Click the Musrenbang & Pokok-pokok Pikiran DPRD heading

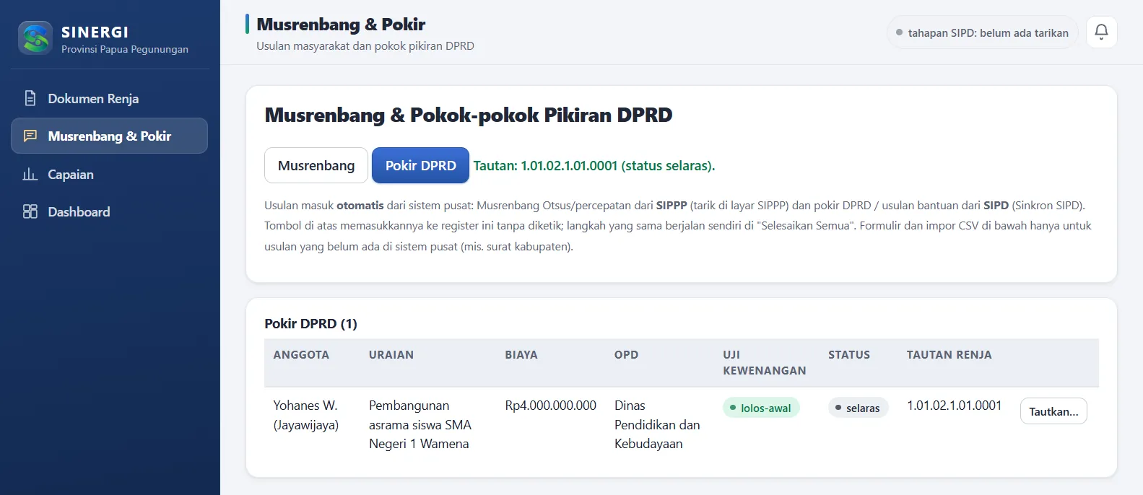[x=469, y=115]
